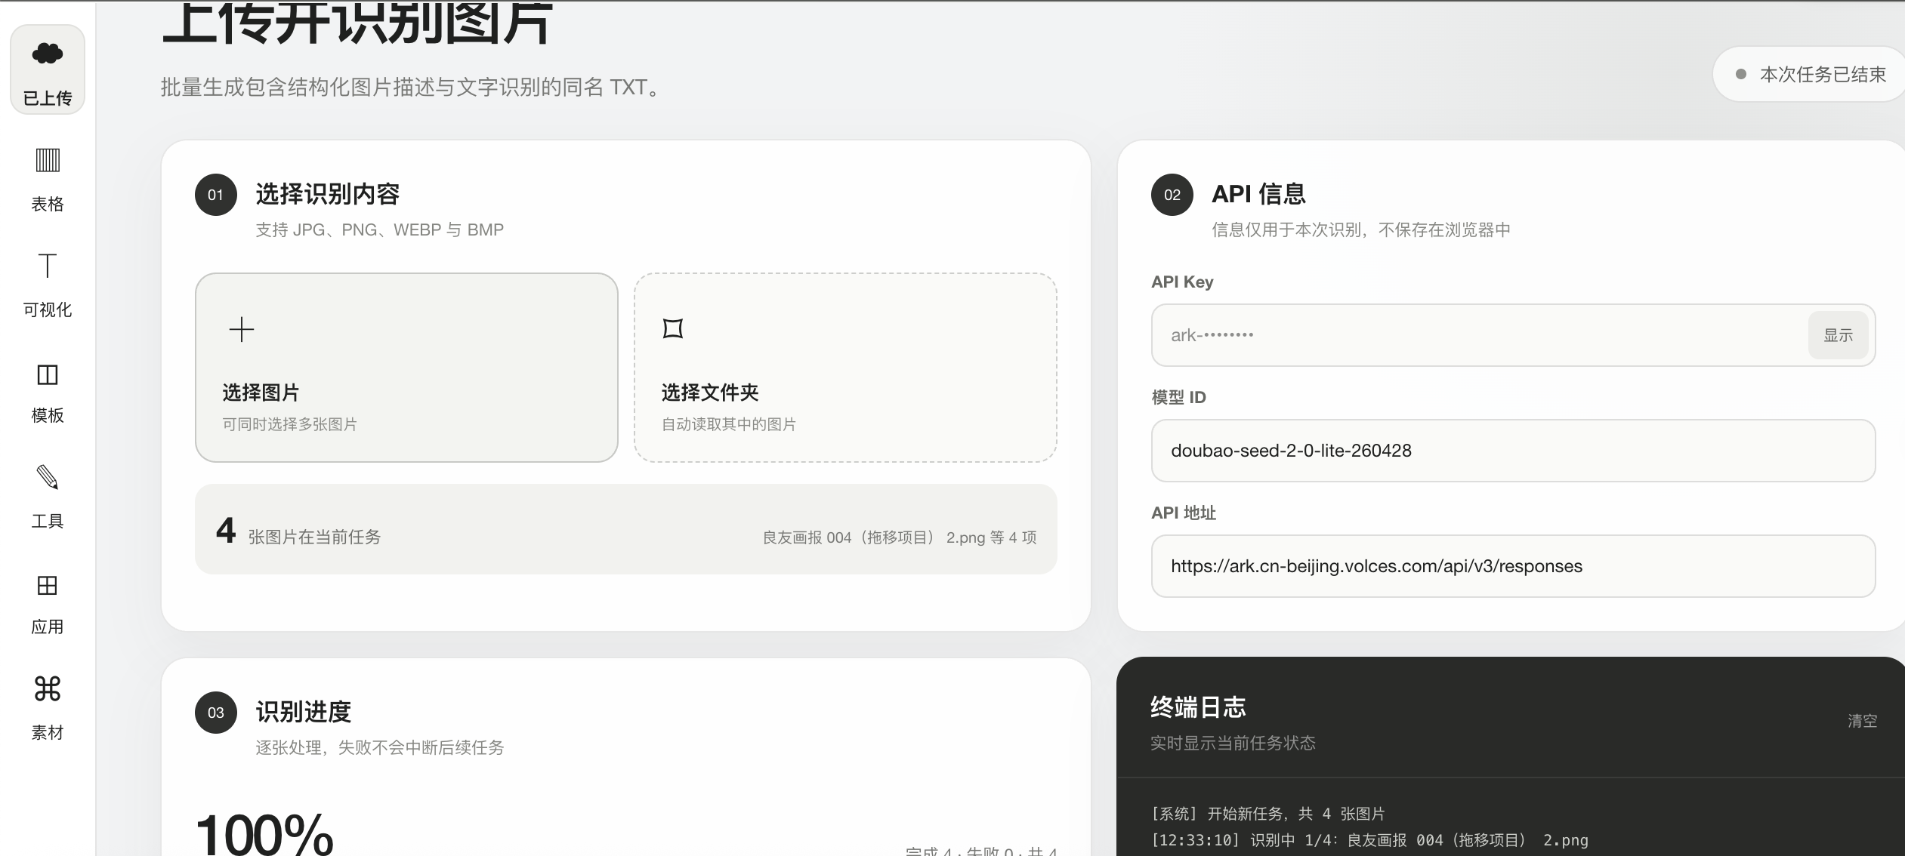This screenshot has width=1905, height=856.
Task: Click the 100% progress value
Action: 264,834
